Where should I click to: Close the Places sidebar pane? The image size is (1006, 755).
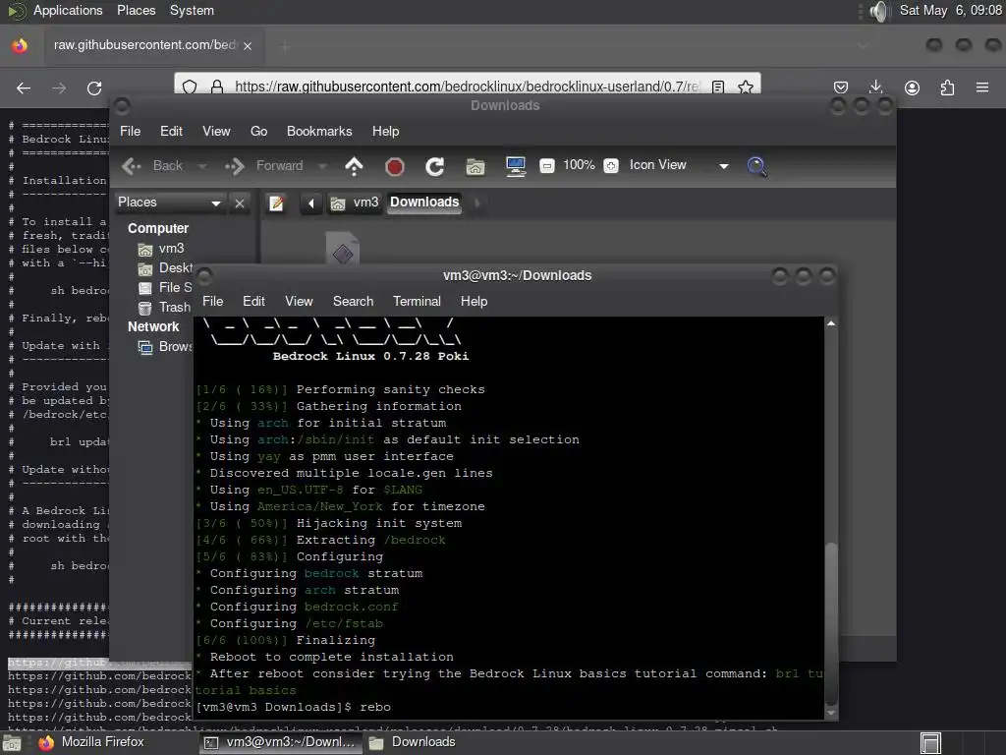pyautogui.click(x=240, y=203)
